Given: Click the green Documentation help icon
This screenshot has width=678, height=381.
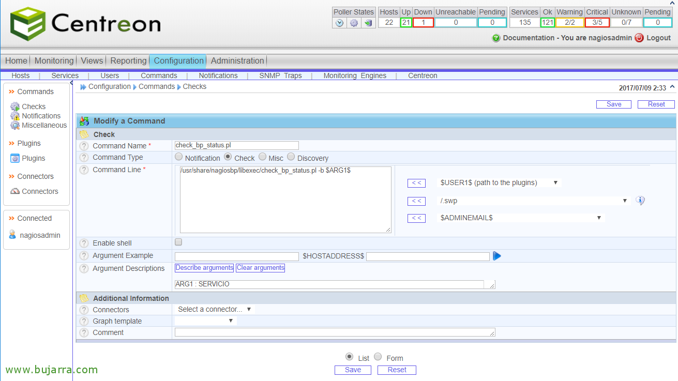Looking at the screenshot, I should pyautogui.click(x=496, y=38).
